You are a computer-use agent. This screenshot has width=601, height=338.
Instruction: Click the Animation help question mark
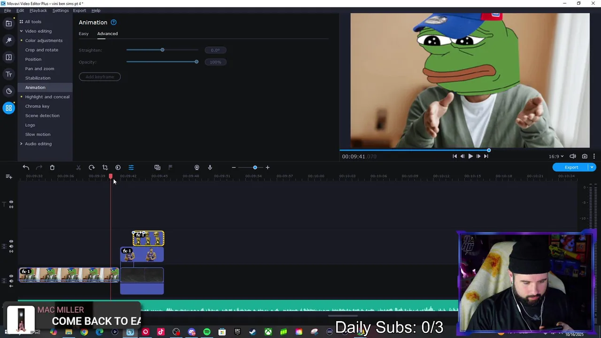(x=114, y=22)
